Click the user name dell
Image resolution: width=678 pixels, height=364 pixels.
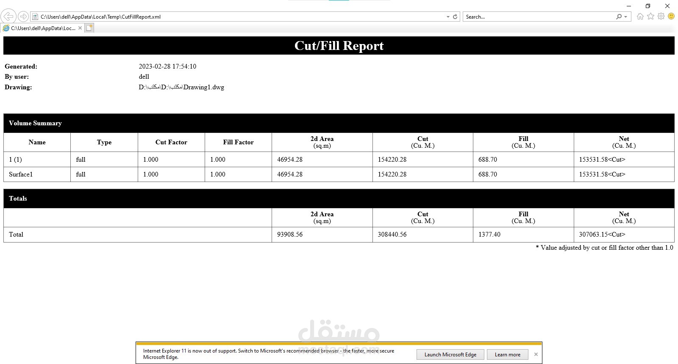pyautogui.click(x=144, y=77)
